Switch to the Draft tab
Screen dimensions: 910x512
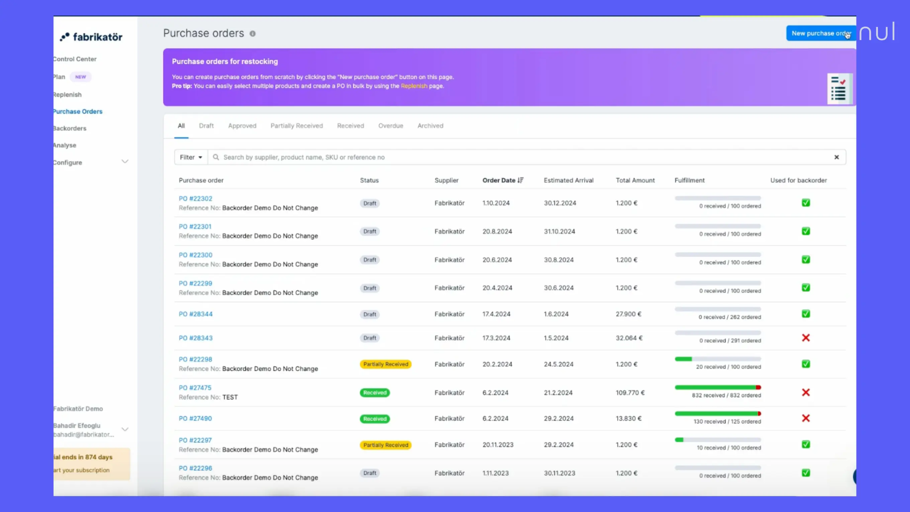click(x=206, y=126)
